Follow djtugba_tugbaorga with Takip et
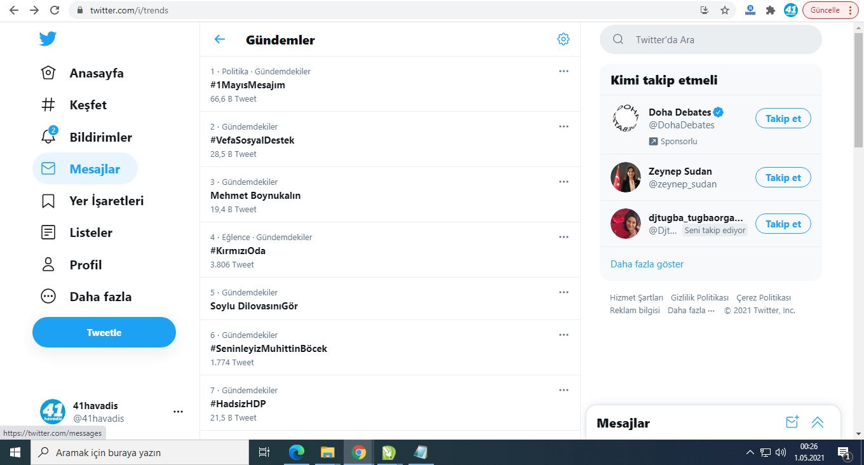This screenshot has height=465, width=864. click(x=783, y=224)
